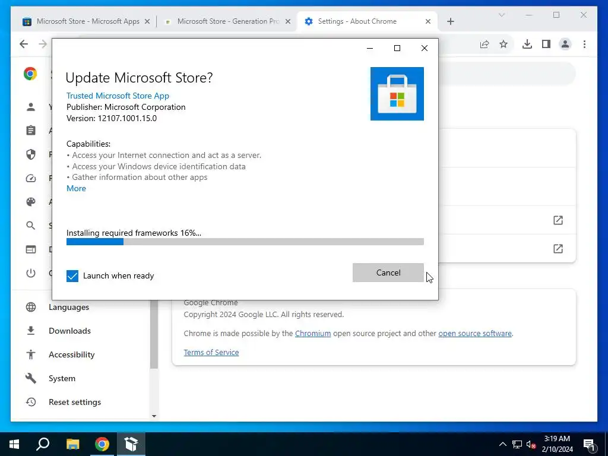The height and width of the screenshot is (456, 608).
Task: Open Downloads settings
Action: click(x=69, y=331)
